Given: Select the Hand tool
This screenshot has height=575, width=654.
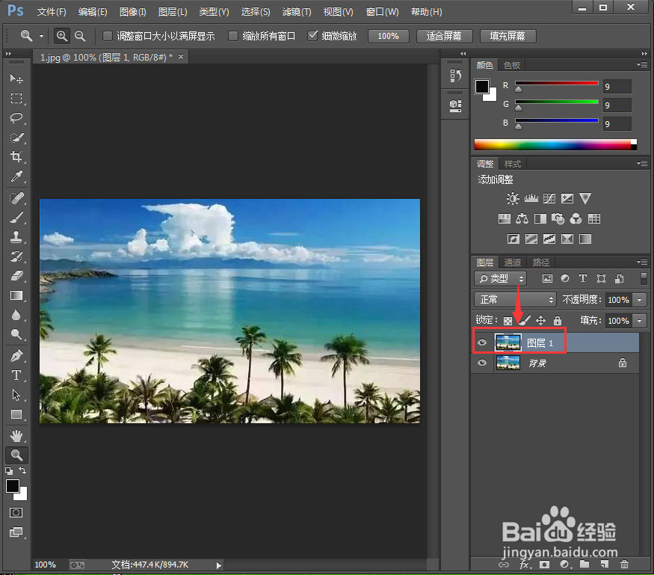Looking at the screenshot, I should coord(16,436).
